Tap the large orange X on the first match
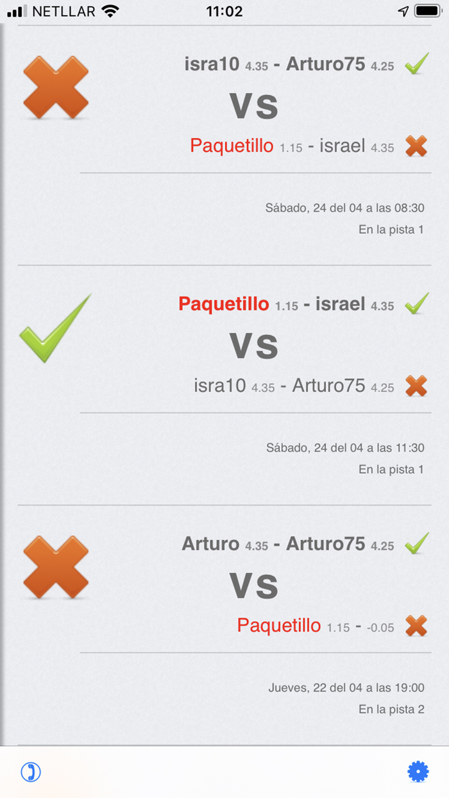The image size is (449, 798). click(x=55, y=88)
